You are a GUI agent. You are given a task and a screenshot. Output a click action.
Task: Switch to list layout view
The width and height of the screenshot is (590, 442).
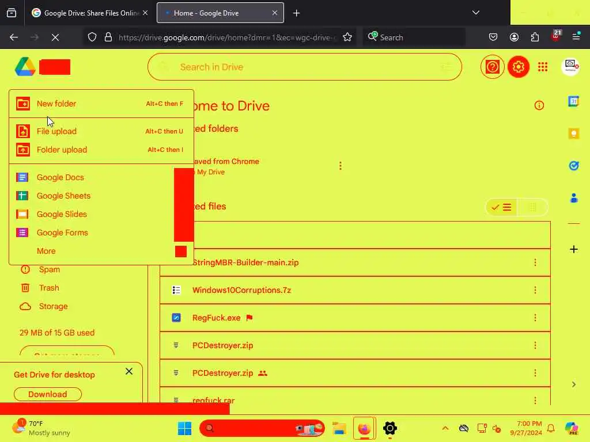(x=502, y=207)
